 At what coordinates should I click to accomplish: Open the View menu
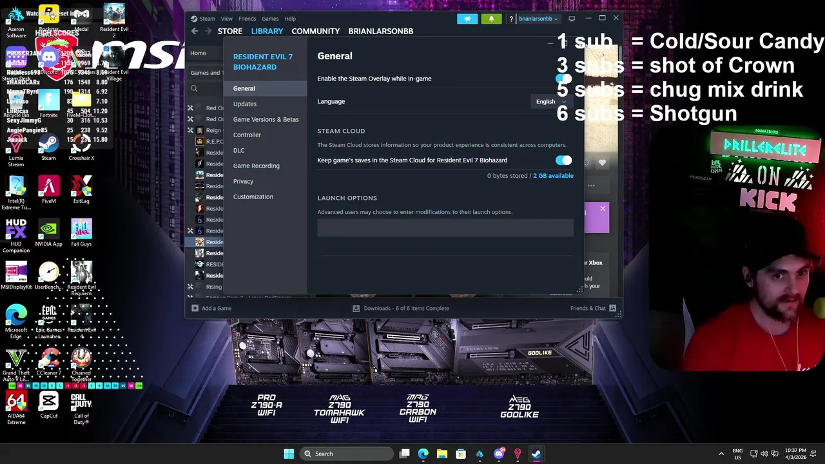pyautogui.click(x=227, y=19)
